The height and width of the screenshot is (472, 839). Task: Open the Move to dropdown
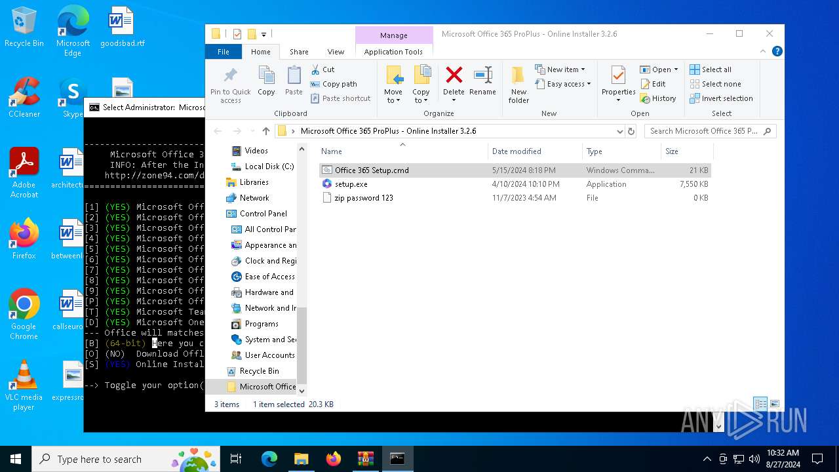click(x=393, y=84)
